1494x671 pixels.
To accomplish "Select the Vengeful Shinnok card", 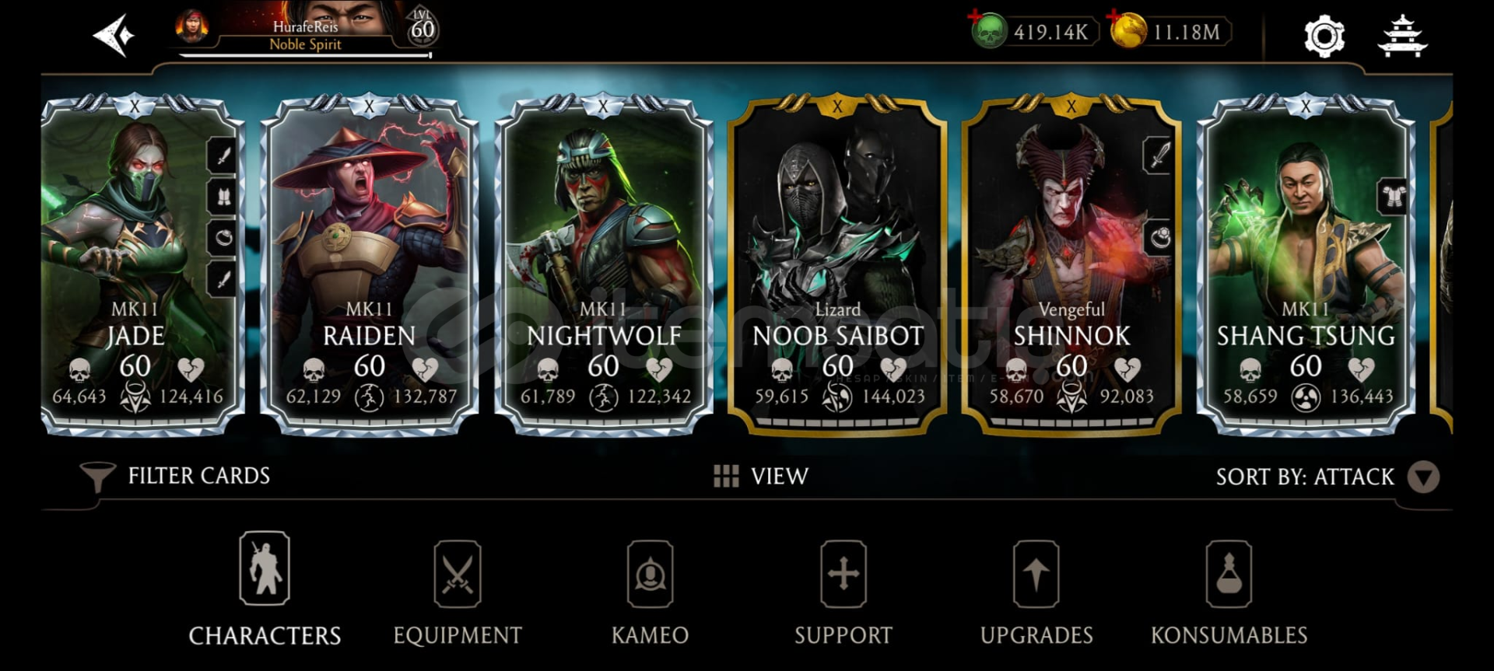I will click(x=1071, y=264).
